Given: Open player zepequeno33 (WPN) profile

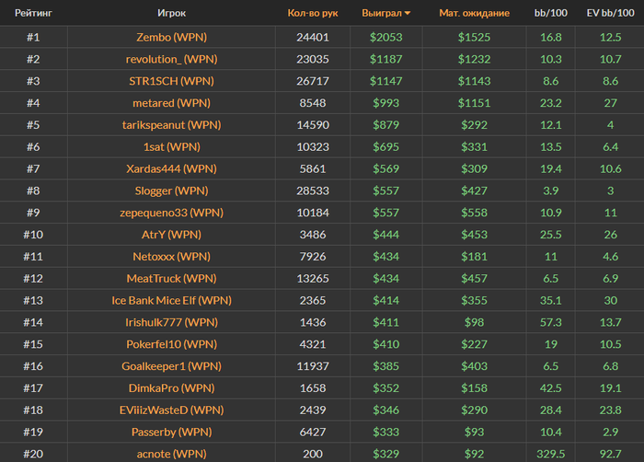Looking at the screenshot, I should (172, 213).
